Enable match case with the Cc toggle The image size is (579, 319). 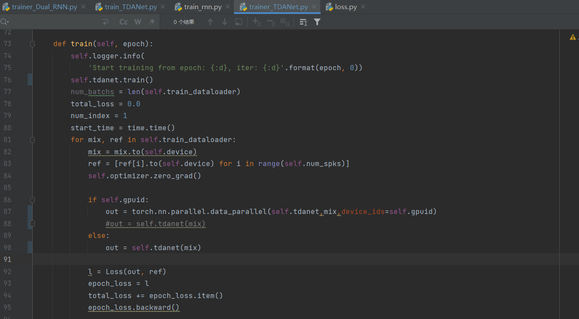point(123,21)
